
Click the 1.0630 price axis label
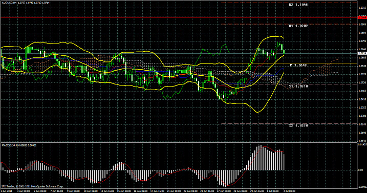(x=362, y=66)
